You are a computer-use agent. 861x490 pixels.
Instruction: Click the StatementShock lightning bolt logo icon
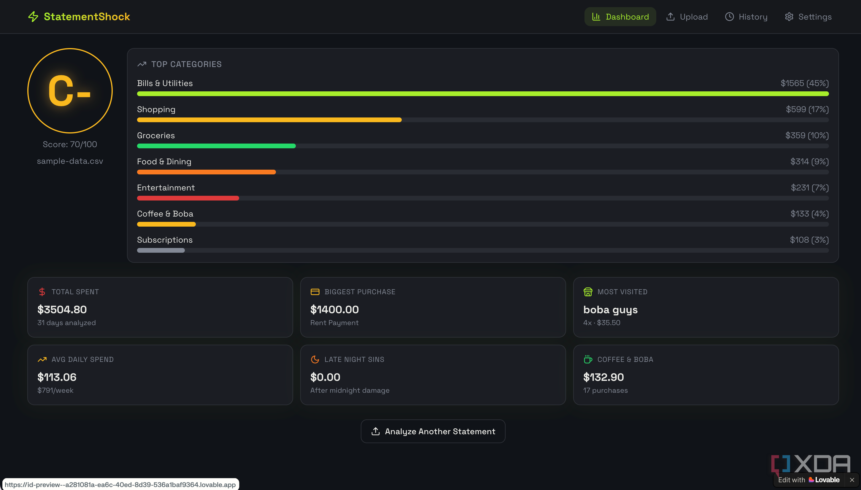coord(33,17)
